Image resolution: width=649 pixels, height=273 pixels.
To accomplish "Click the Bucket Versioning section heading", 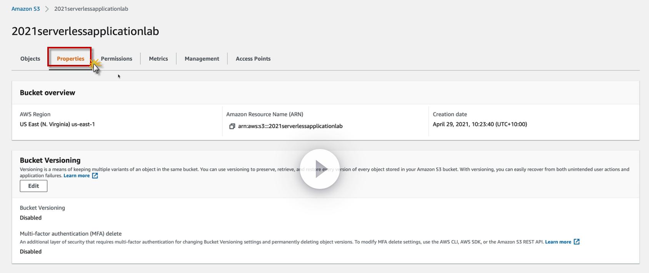I will [x=50, y=160].
